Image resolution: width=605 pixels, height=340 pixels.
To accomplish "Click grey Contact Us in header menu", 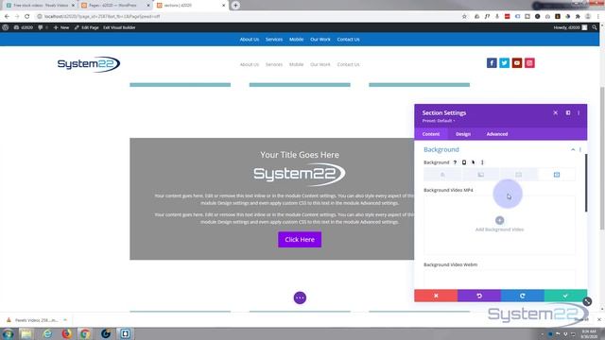I will click(x=349, y=64).
